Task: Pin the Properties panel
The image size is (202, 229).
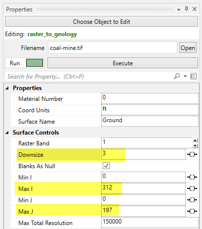Action: point(186,9)
